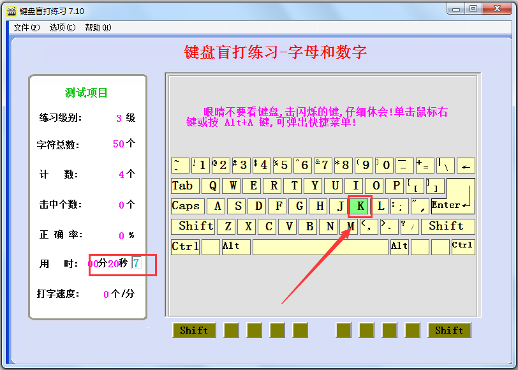
Task: Click the left Shift key on keyboard
Action: pyautogui.click(x=193, y=226)
